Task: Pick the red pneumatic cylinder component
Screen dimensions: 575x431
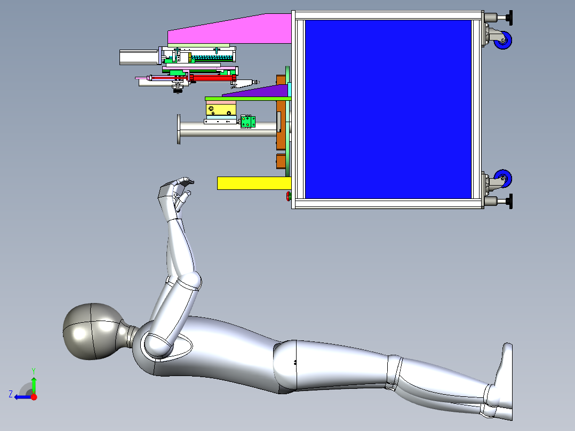Action: point(212,78)
